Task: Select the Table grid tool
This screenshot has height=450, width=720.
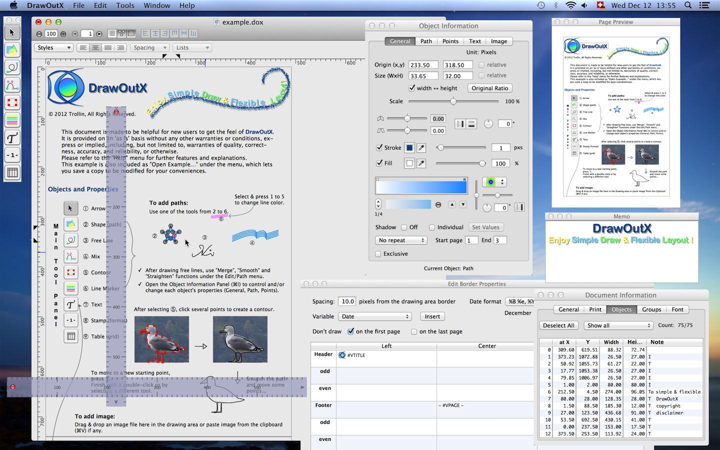Action: [12, 172]
